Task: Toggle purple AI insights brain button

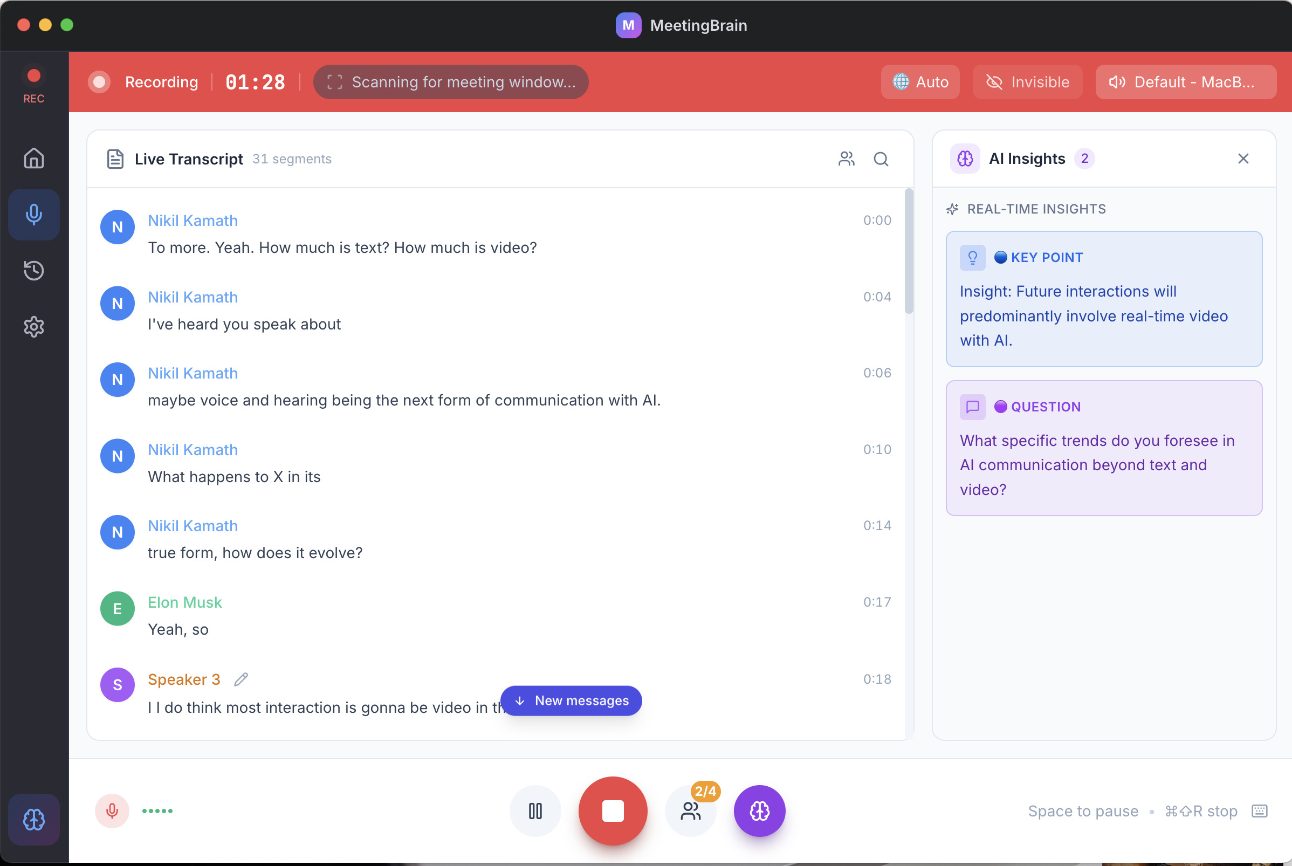Action: 759,811
